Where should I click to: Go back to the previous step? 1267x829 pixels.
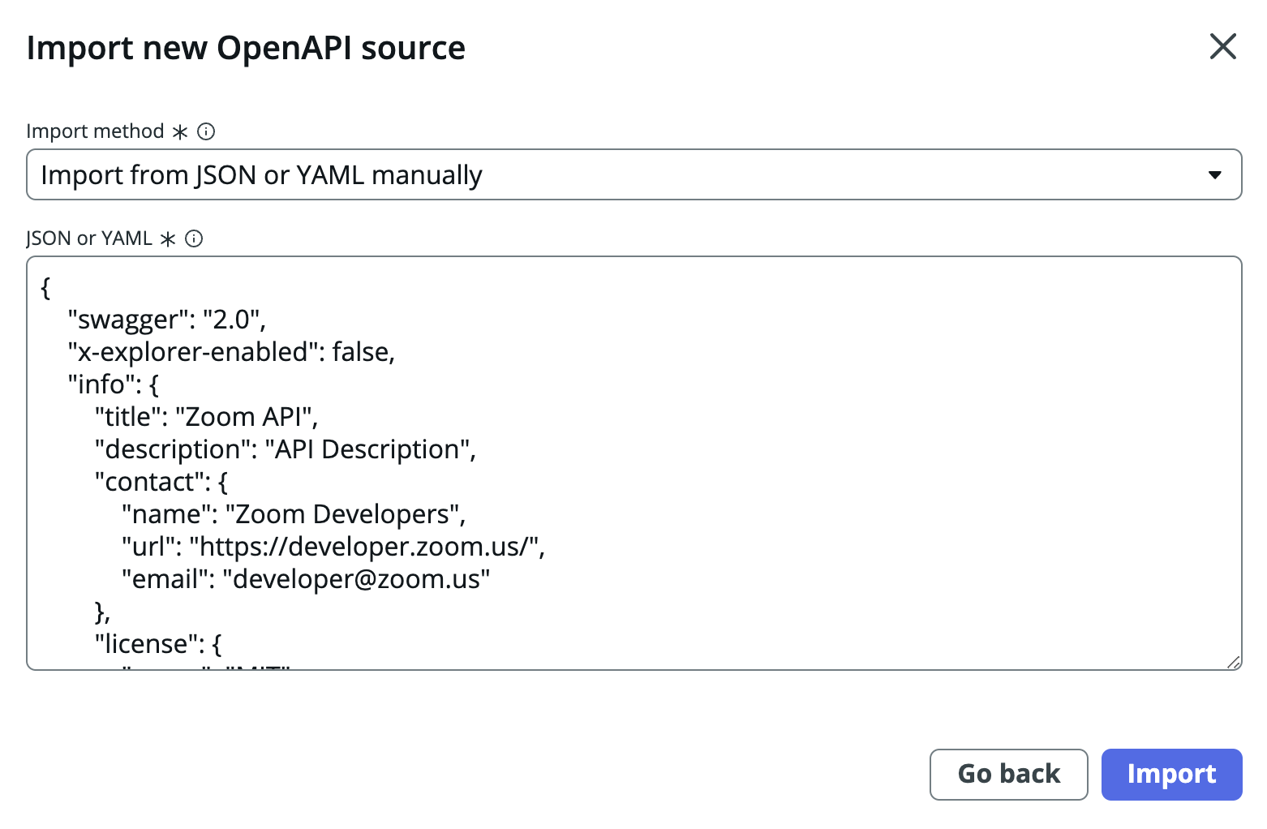(x=1008, y=774)
